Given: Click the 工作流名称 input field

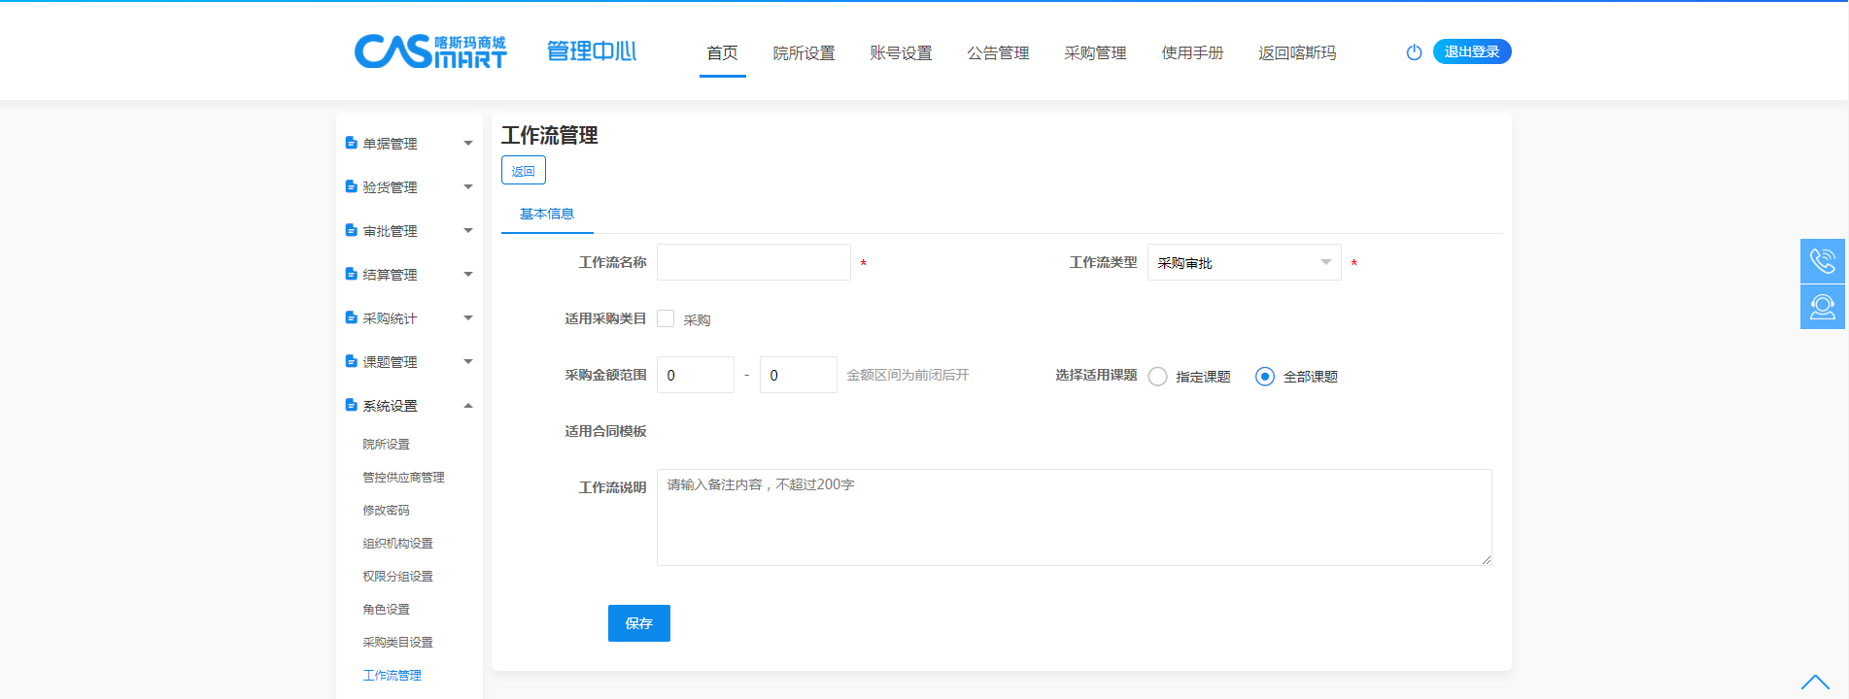Looking at the screenshot, I should [753, 262].
